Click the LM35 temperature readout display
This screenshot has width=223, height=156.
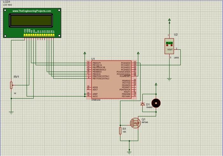click(x=169, y=43)
